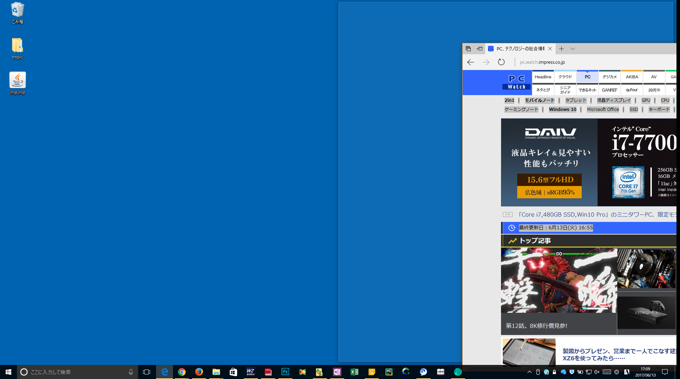Open the Windows 10 category link
The width and height of the screenshot is (680, 379).
pyautogui.click(x=562, y=110)
